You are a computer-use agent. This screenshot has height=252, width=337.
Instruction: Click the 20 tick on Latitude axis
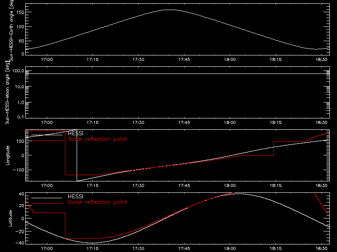pyautogui.click(x=22, y=206)
